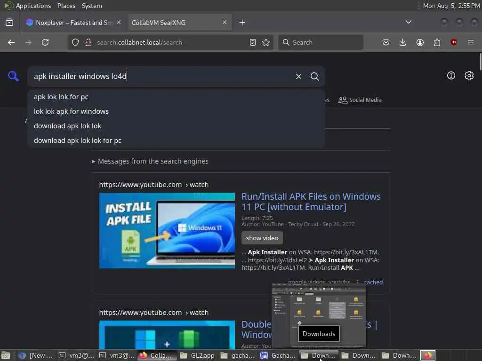Click the clock in top panel

coord(451,6)
